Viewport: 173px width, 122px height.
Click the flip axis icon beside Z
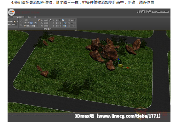tap(35, 23)
